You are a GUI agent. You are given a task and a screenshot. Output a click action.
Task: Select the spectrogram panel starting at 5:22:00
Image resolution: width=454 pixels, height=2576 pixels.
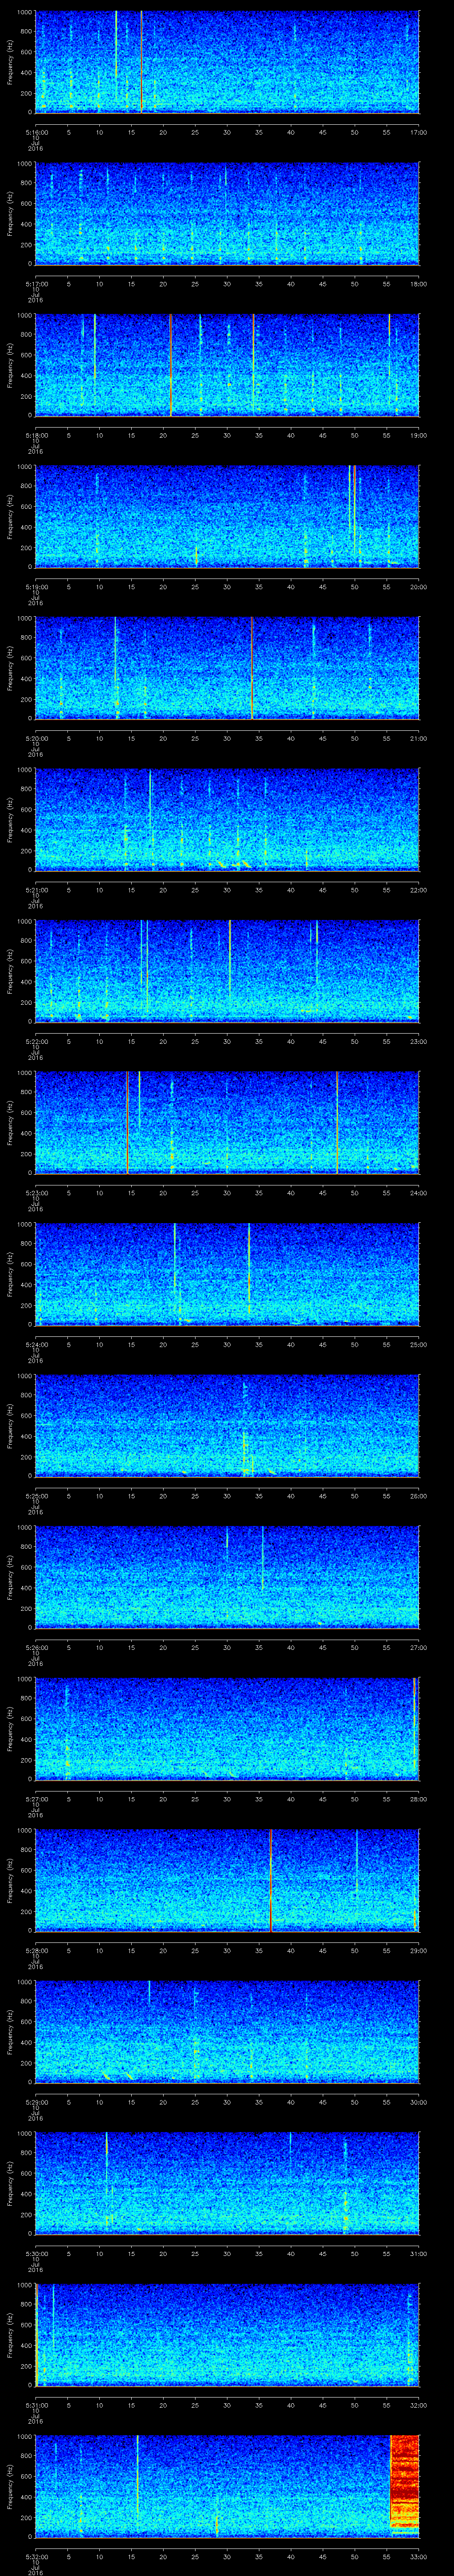pos(227,971)
